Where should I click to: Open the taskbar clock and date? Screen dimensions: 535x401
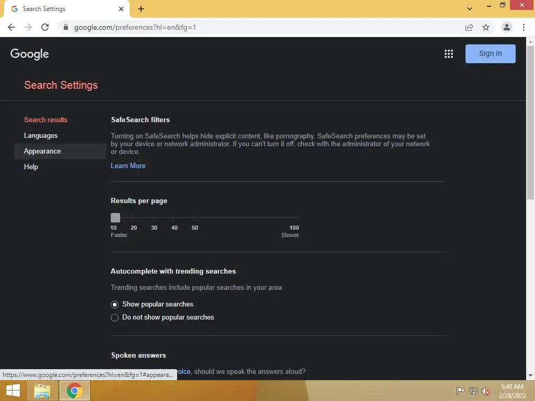(x=512, y=391)
